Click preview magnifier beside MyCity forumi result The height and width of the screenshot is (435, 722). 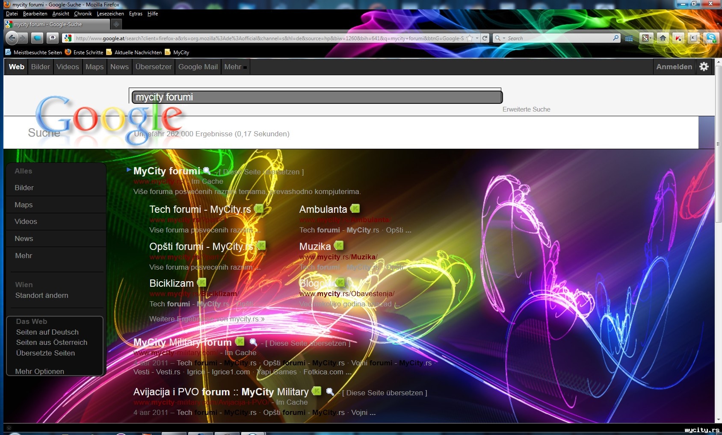207,171
